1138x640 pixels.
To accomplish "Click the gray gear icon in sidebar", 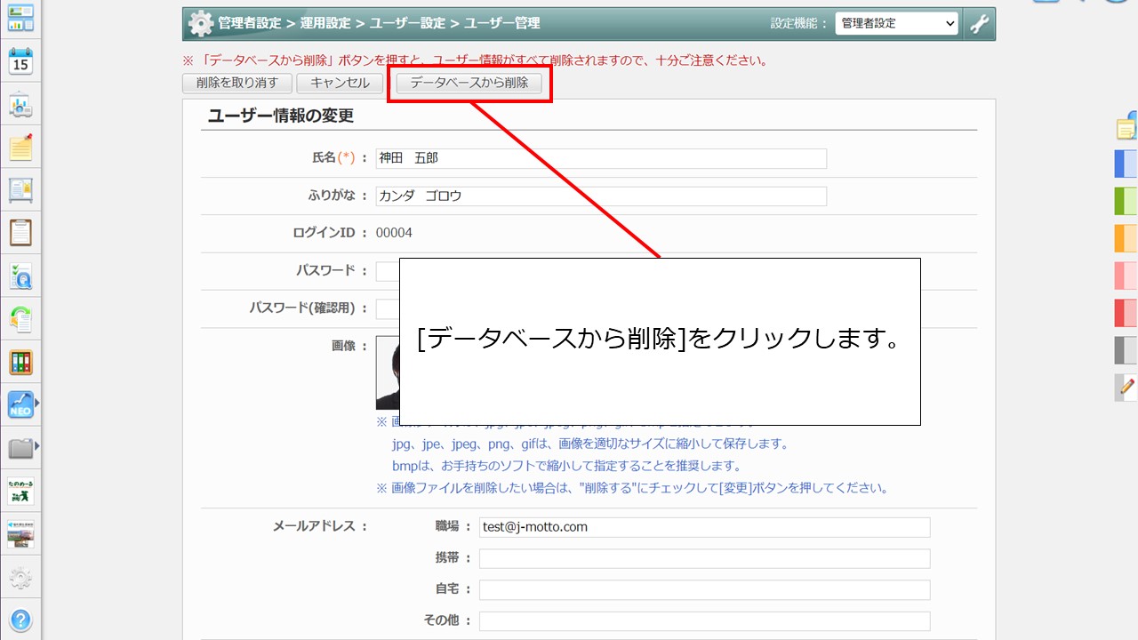I will point(20,579).
